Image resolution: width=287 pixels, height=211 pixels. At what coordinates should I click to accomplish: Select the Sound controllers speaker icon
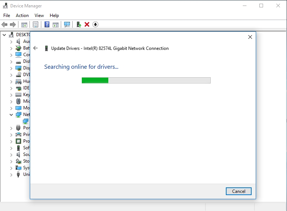point(18,154)
